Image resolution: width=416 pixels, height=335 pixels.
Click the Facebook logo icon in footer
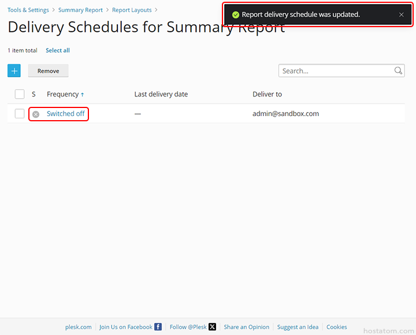pos(158,327)
